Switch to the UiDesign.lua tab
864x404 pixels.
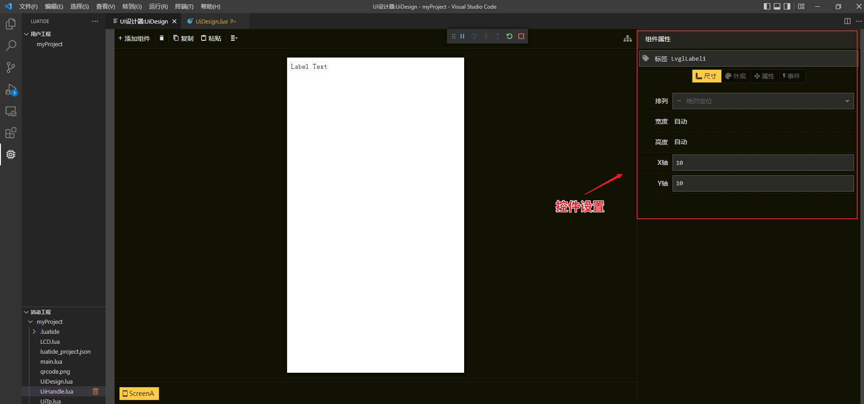click(211, 21)
